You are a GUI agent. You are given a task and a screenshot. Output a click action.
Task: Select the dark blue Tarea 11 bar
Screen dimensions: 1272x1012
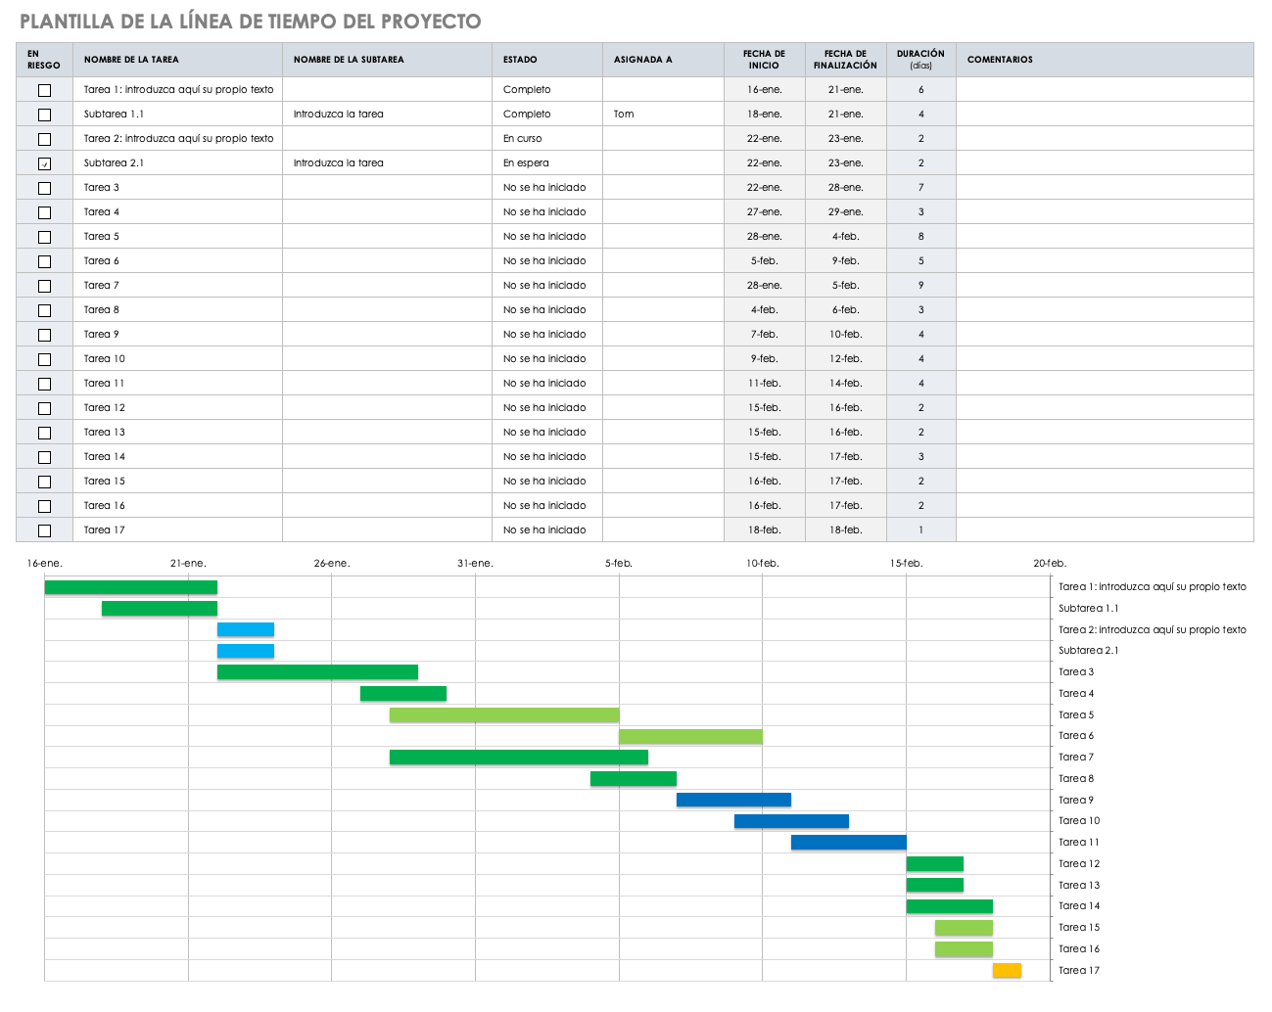848,842
